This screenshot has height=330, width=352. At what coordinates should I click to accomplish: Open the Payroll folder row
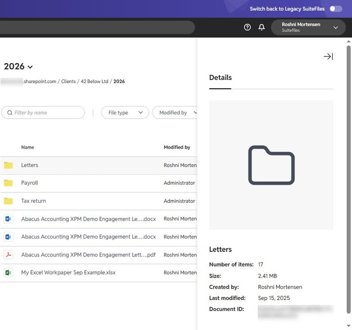(99, 183)
